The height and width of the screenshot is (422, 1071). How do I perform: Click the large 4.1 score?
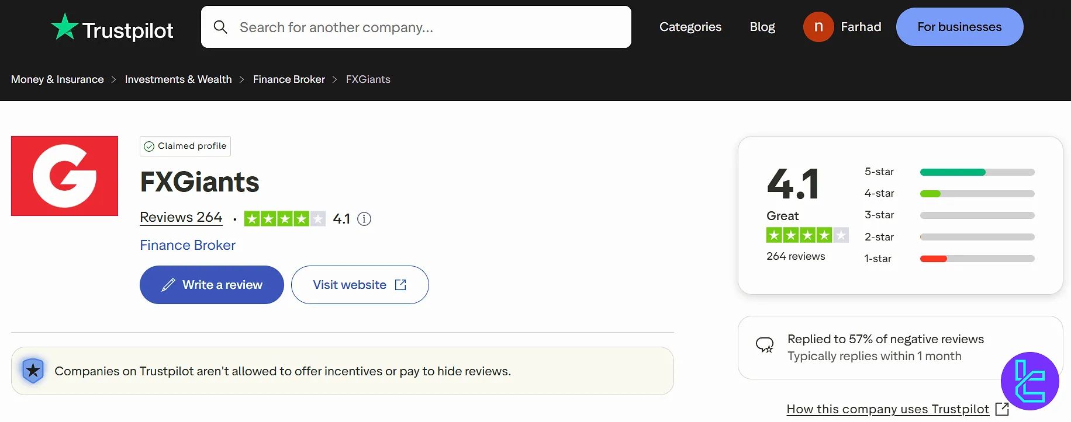[x=793, y=184]
